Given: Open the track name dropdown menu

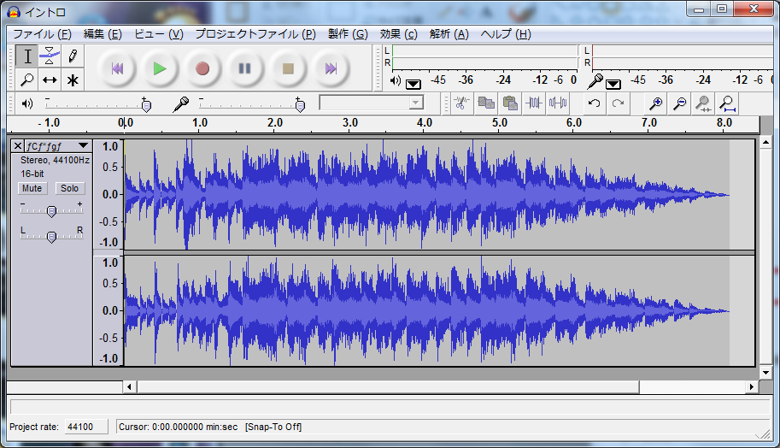Looking at the screenshot, I should click(82, 146).
